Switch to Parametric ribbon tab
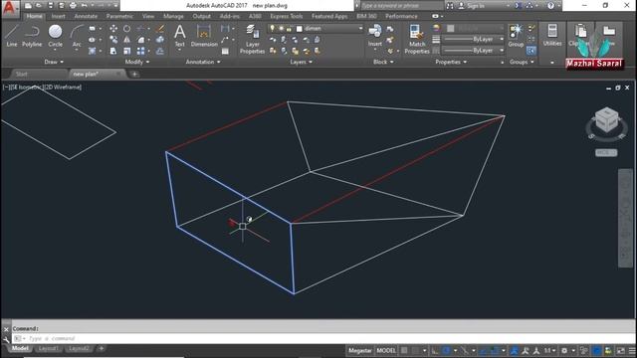Image resolution: width=637 pixels, height=358 pixels. click(119, 16)
